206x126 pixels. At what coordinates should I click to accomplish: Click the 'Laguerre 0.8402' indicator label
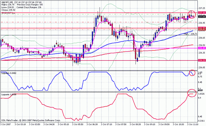tap(9, 73)
